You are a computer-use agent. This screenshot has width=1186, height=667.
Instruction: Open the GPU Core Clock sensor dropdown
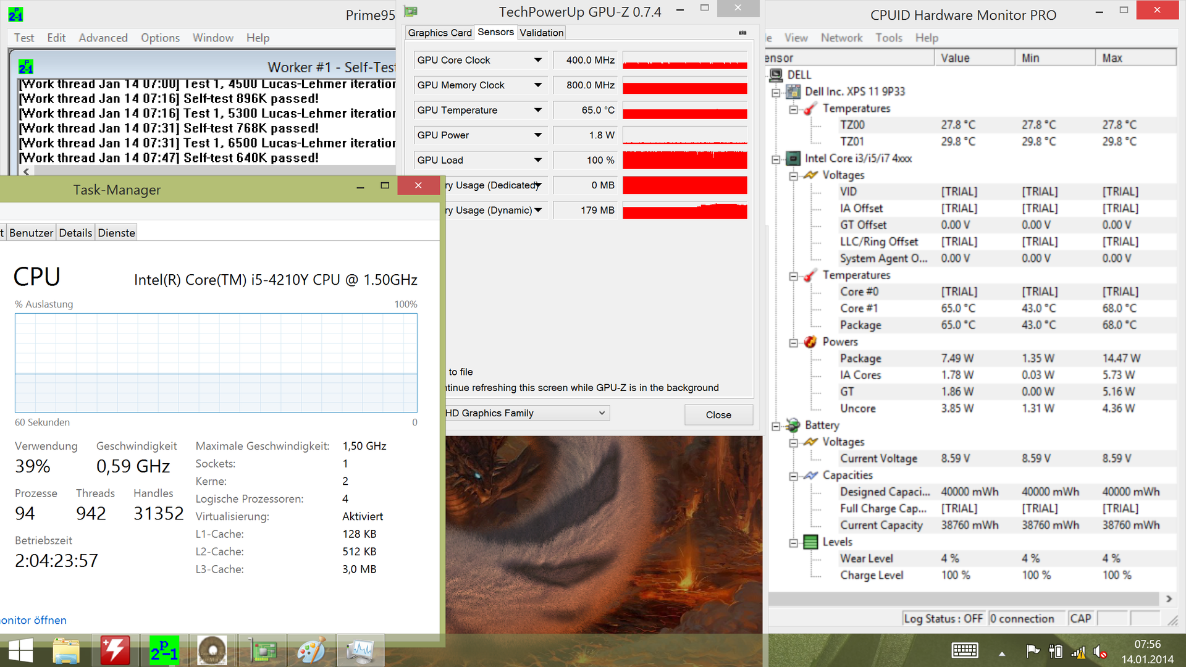point(538,60)
